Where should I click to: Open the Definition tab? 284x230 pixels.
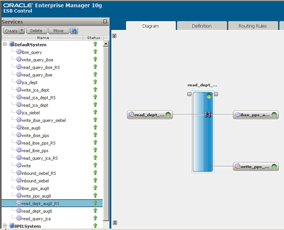click(202, 26)
